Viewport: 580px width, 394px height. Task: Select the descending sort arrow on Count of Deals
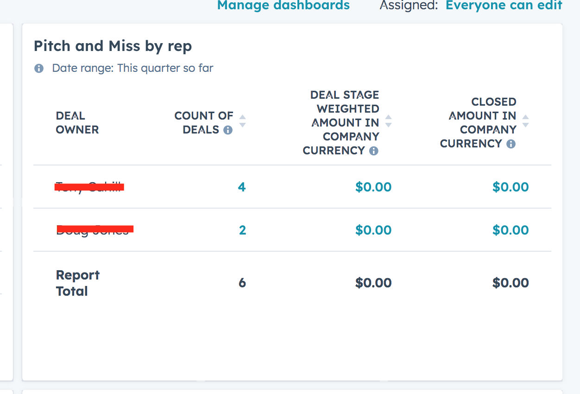(242, 126)
